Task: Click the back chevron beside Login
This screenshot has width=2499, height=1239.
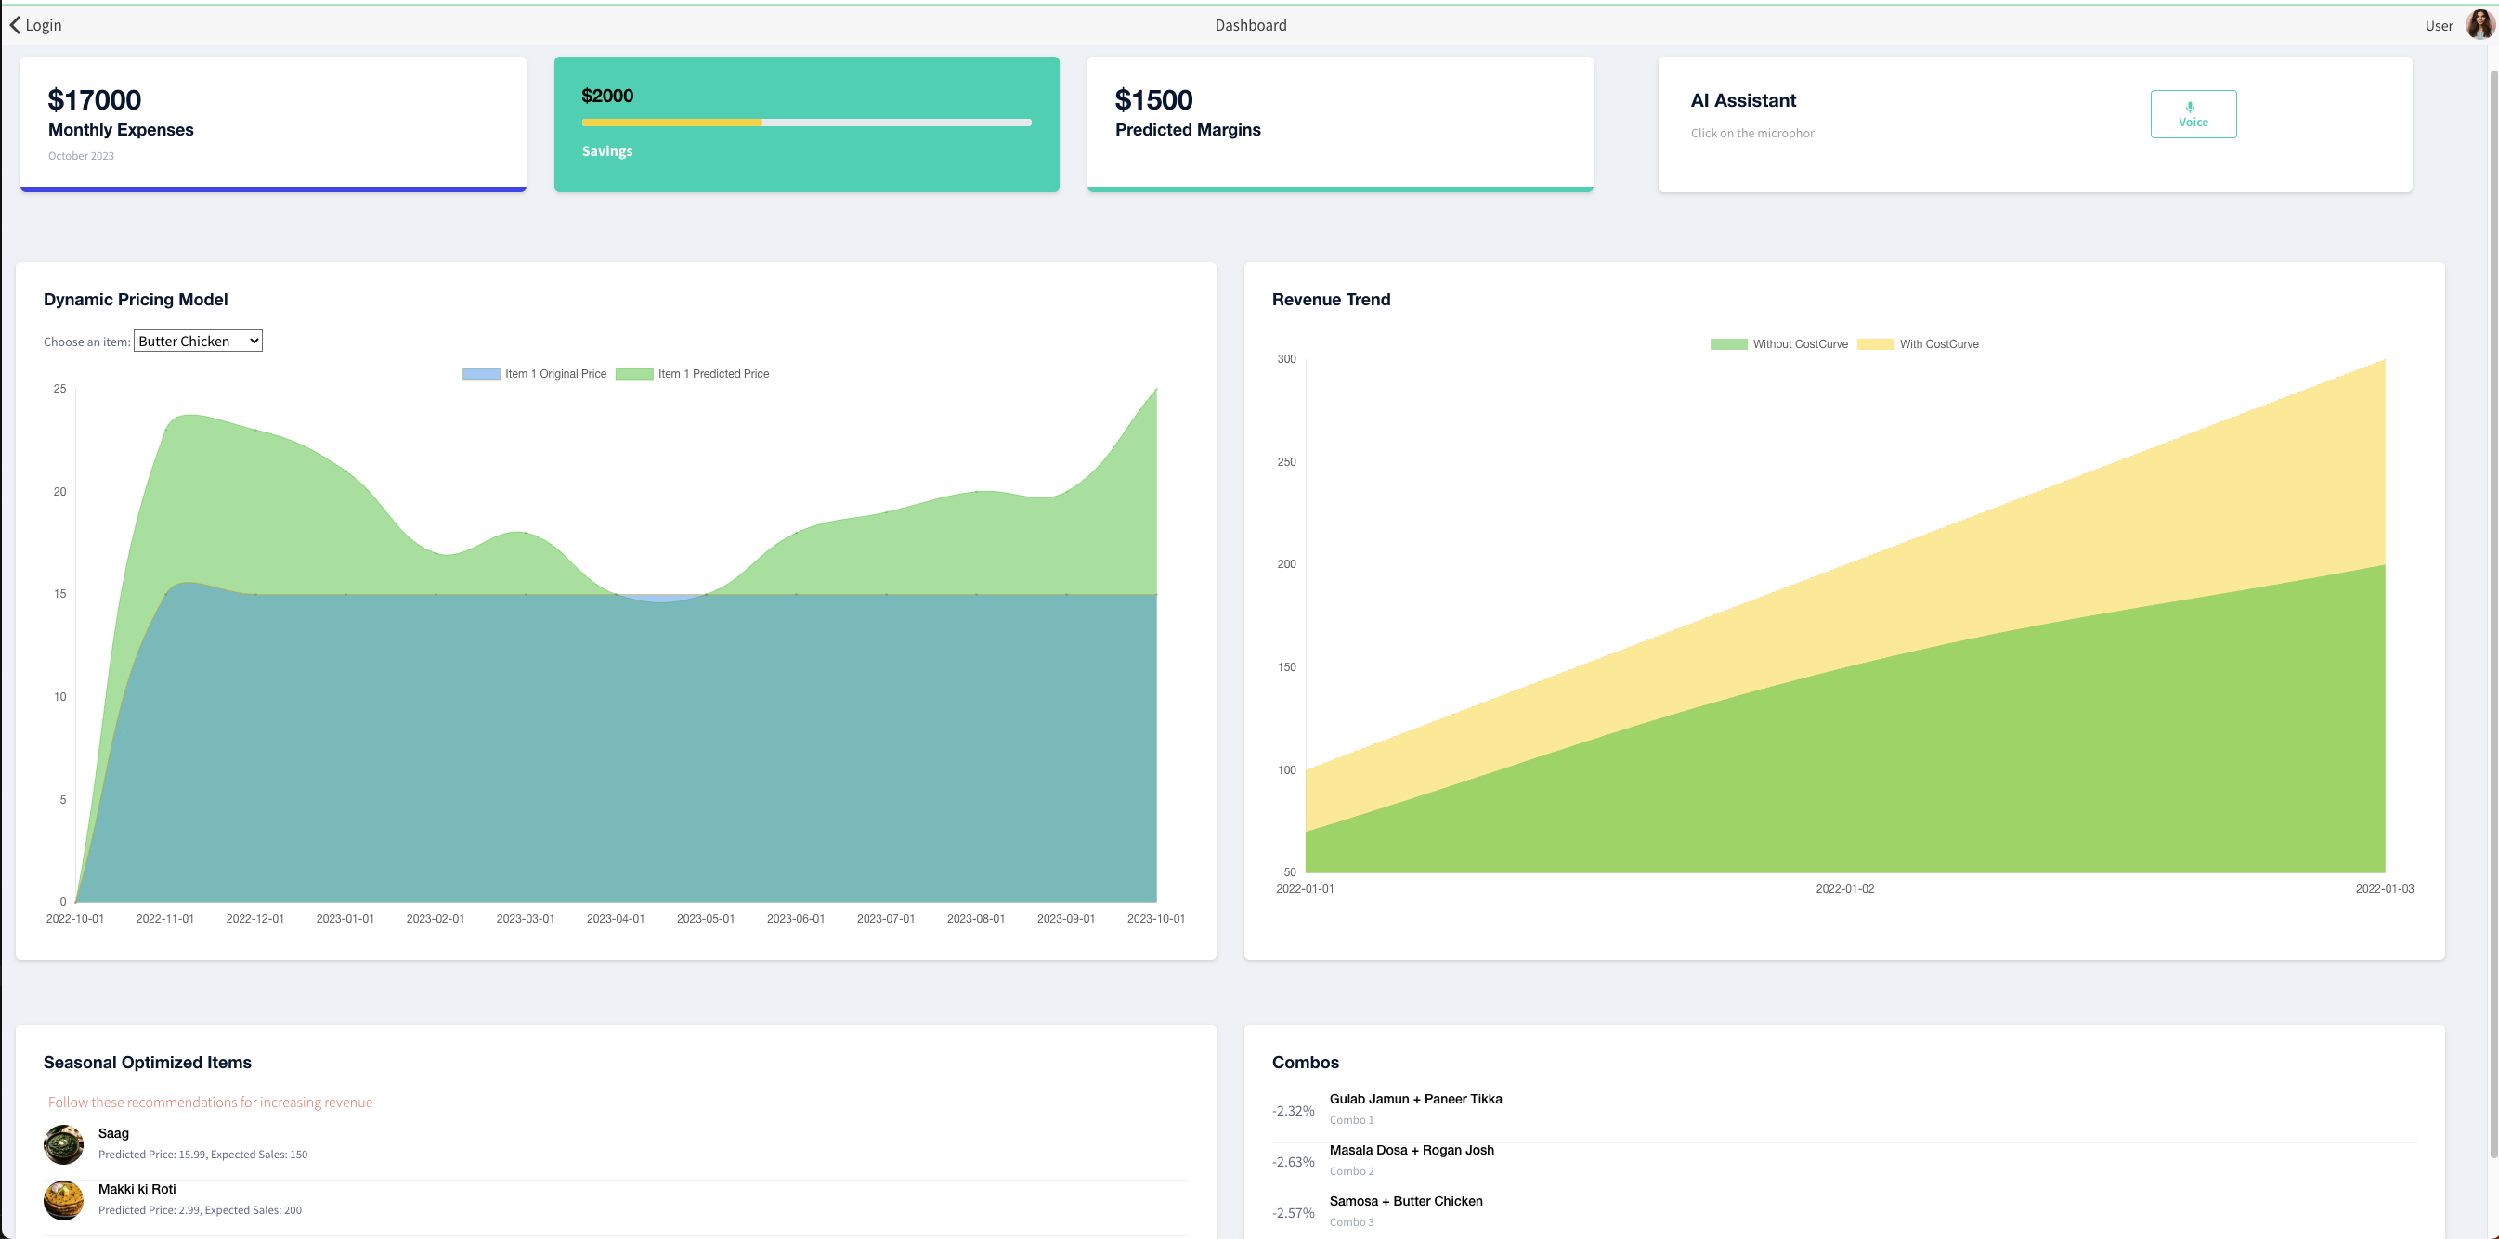Action: pos(15,25)
